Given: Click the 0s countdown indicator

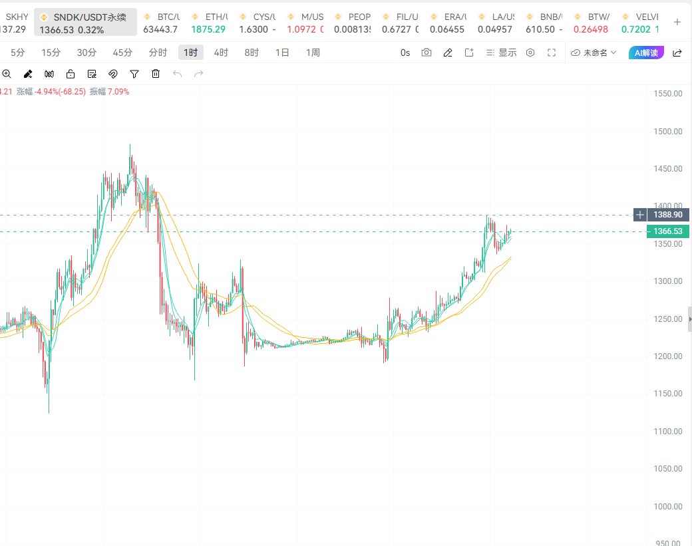Looking at the screenshot, I should 405,53.
